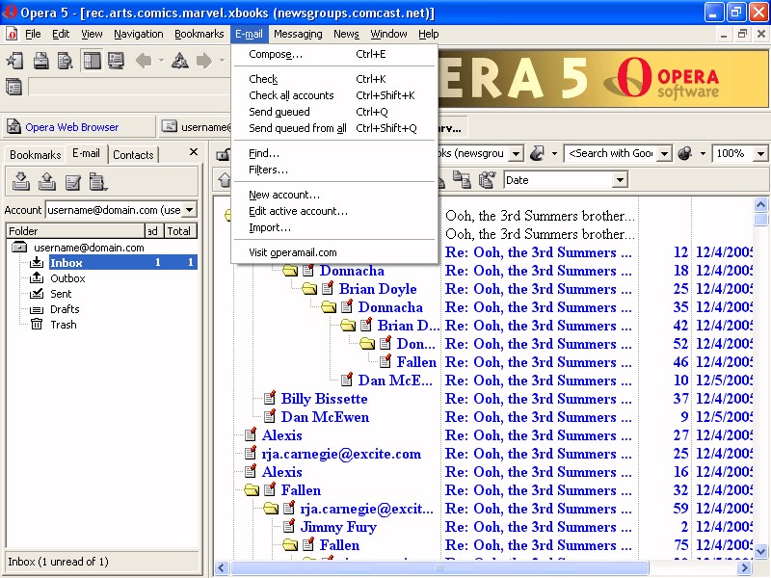Screen dimensions: 771x578
Task: Click the Opera Web Browser window button
Action: [x=79, y=127]
